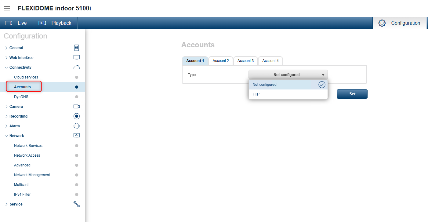Open the Playback tab
This screenshot has height=222, width=428.
[x=55, y=23]
